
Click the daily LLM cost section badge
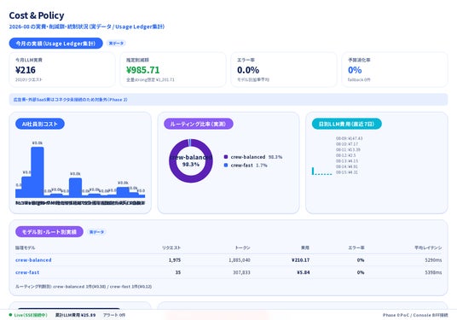346,124
